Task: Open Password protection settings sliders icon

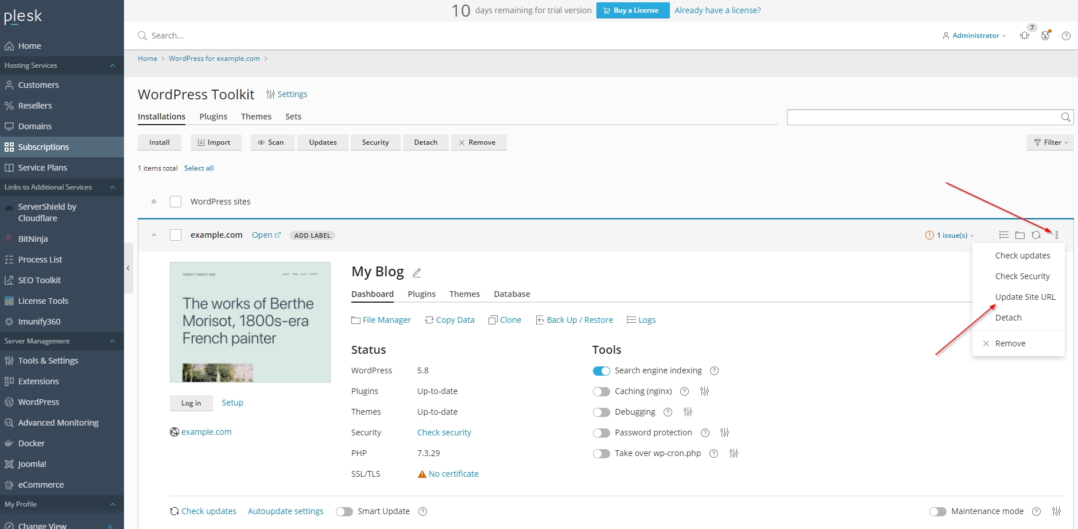Action: (x=725, y=433)
